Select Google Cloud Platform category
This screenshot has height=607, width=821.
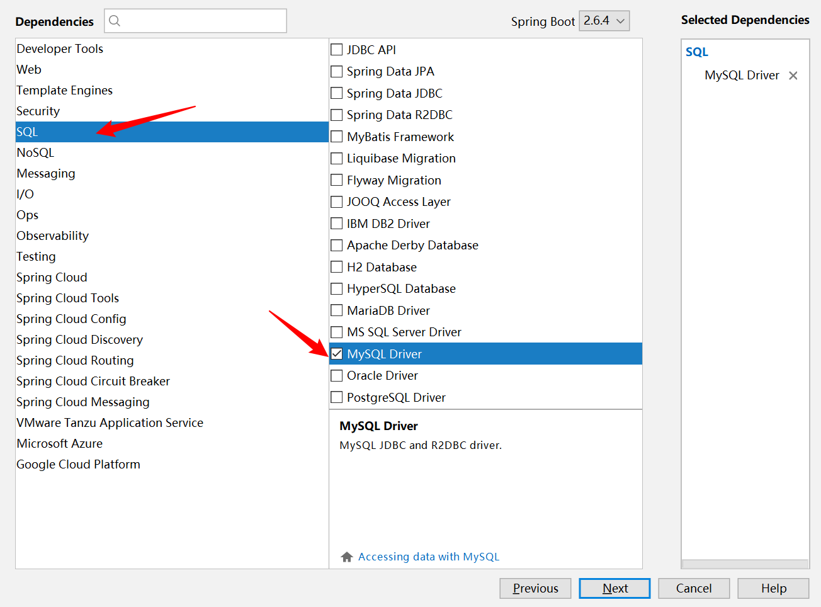click(x=172, y=464)
